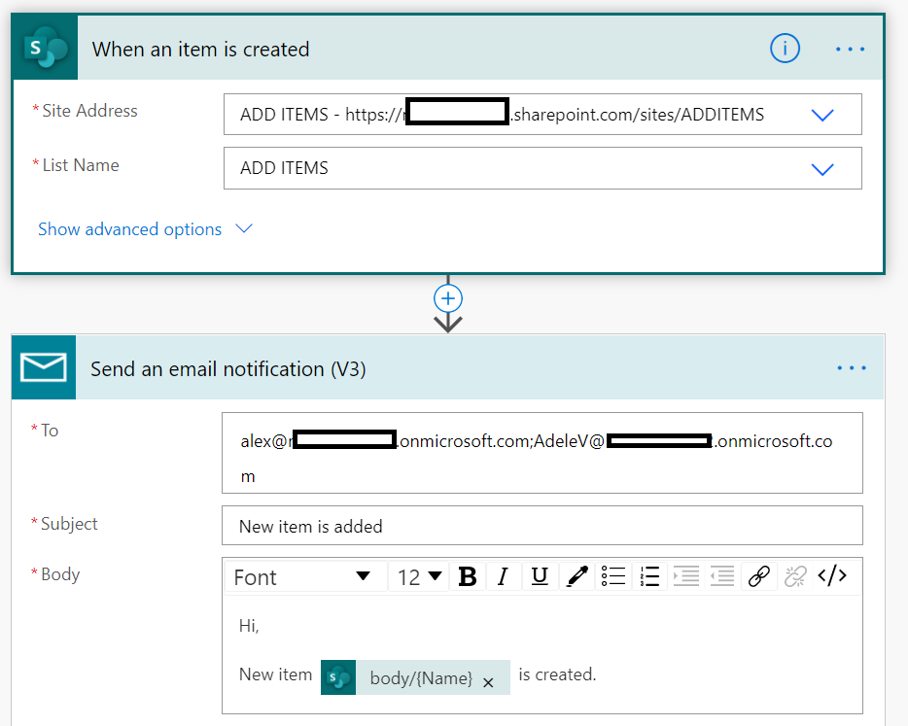908x726 pixels.
Task: Insert a hyperlink in the body
Action: (x=758, y=576)
